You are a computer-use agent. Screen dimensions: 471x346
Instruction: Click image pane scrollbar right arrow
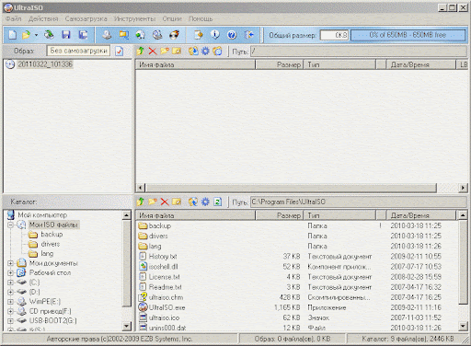point(463,188)
